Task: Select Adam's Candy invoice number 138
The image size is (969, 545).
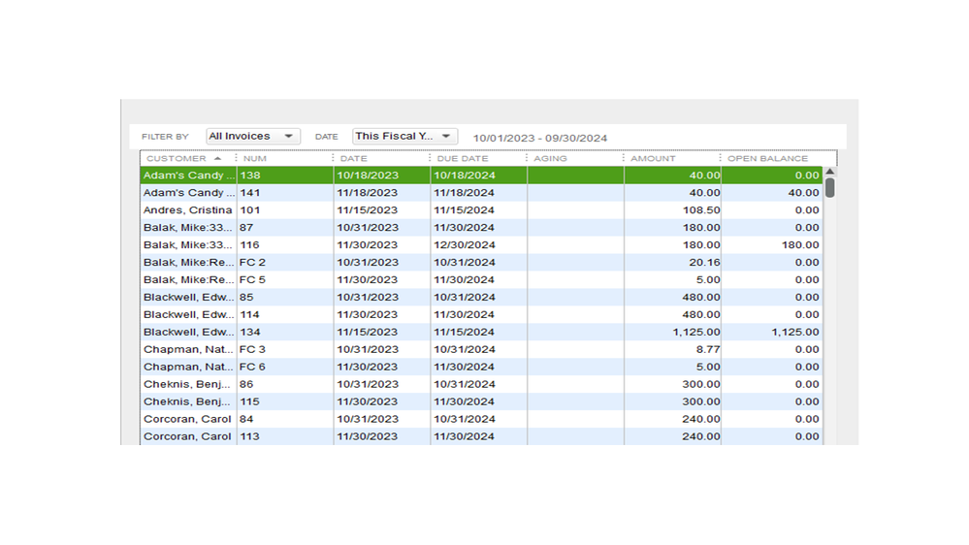Action: coord(481,176)
